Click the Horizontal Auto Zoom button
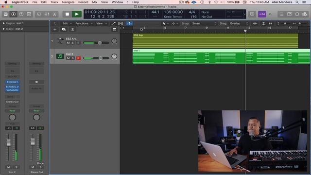Viewport: 311px width, 175px height. [270, 23]
